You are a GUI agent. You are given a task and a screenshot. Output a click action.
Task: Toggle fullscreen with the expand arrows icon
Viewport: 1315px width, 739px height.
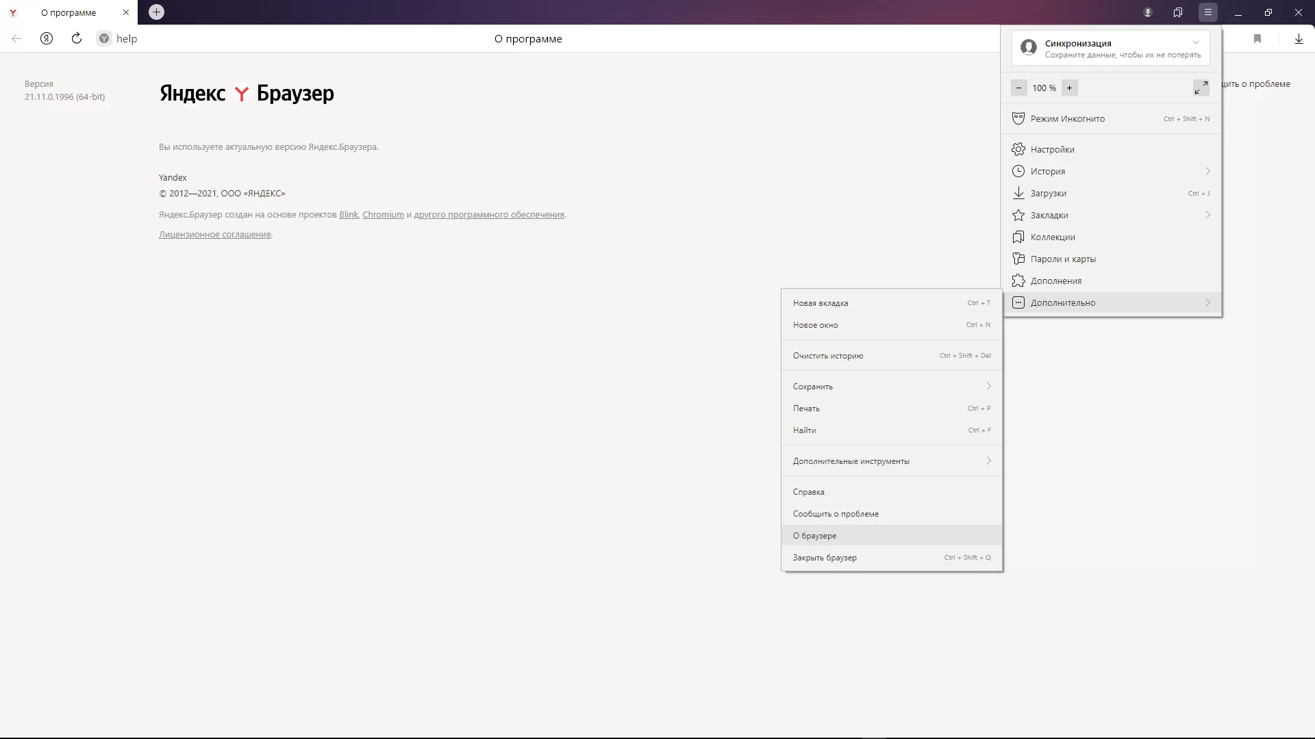(1201, 88)
